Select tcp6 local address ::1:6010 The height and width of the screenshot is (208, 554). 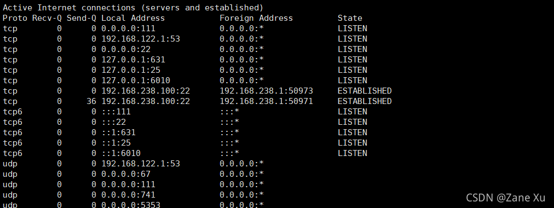(x=121, y=153)
